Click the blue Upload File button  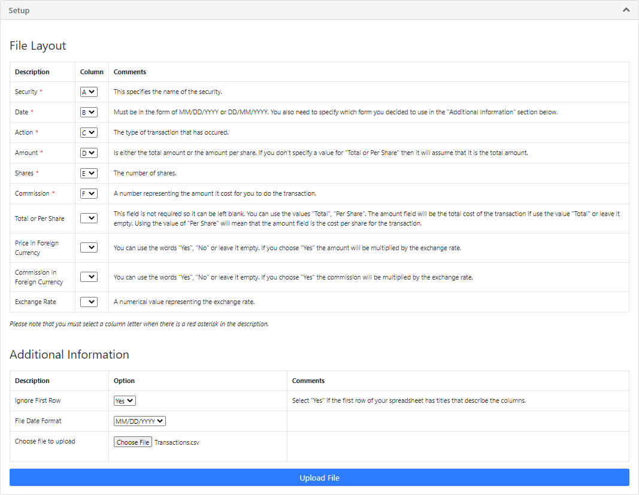pyautogui.click(x=319, y=478)
